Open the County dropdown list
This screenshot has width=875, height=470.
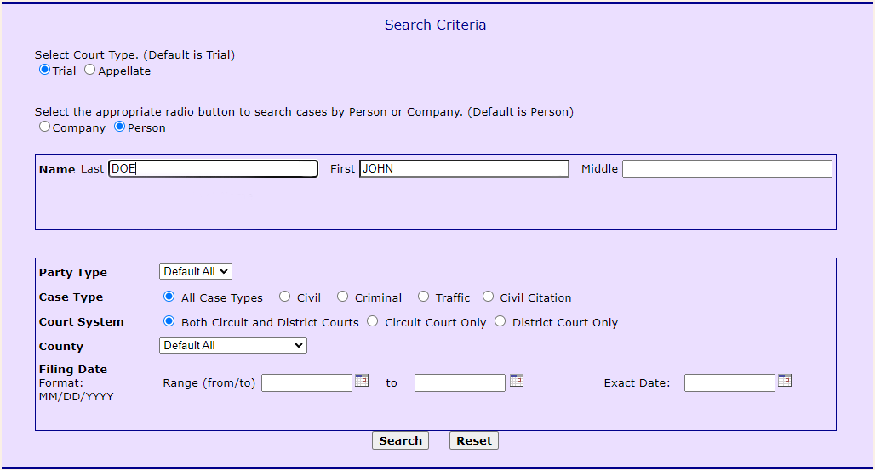[x=233, y=346]
